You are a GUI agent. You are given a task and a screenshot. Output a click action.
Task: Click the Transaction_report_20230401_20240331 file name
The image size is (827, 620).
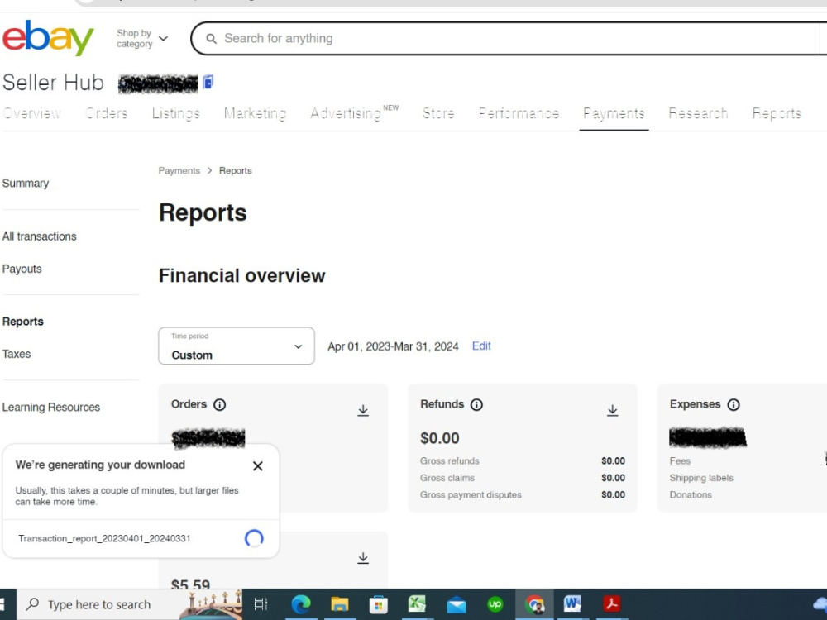[104, 538]
